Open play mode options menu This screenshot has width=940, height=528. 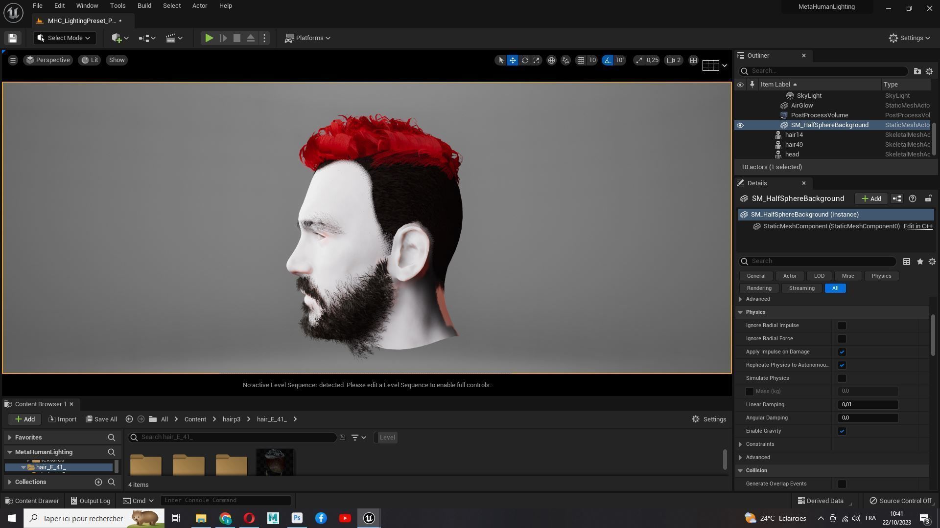(264, 38)
